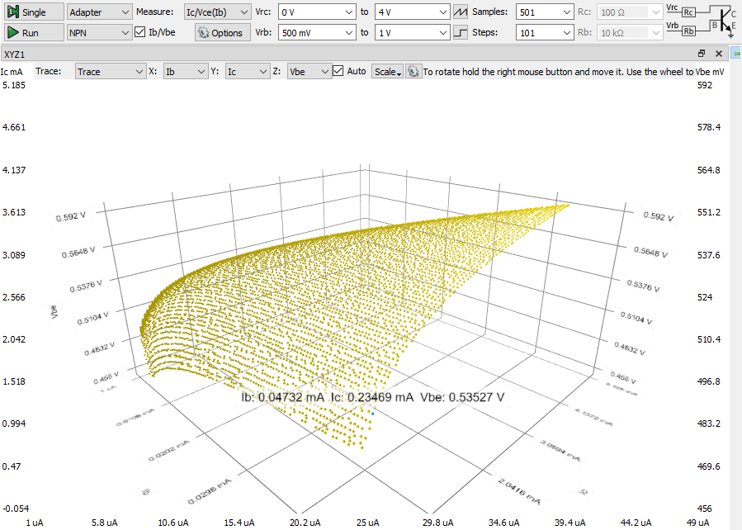Open the Adapter dropdown
Viewport: 742px width, 530px height.
pos(99,12)
